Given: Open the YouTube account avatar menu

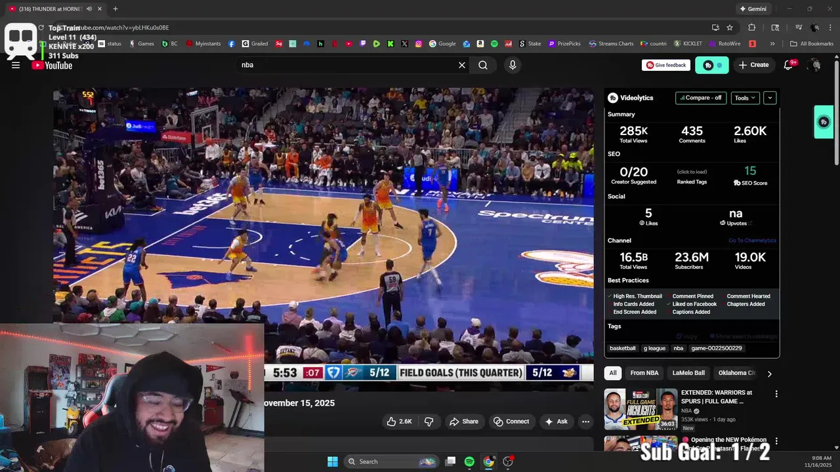Looking at the screenshot, I should (x=814, y=65).
